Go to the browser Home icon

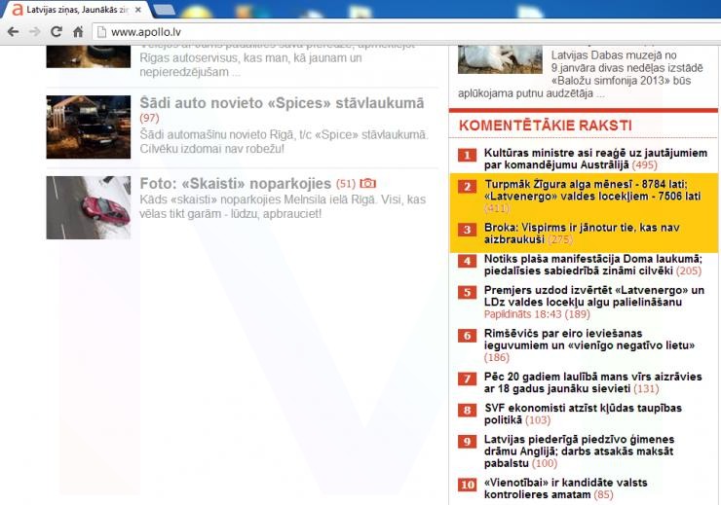[x=78, y=31]
